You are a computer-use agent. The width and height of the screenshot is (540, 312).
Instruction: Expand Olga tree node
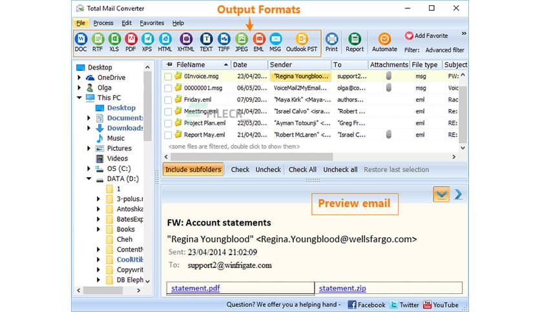(79, 88)
